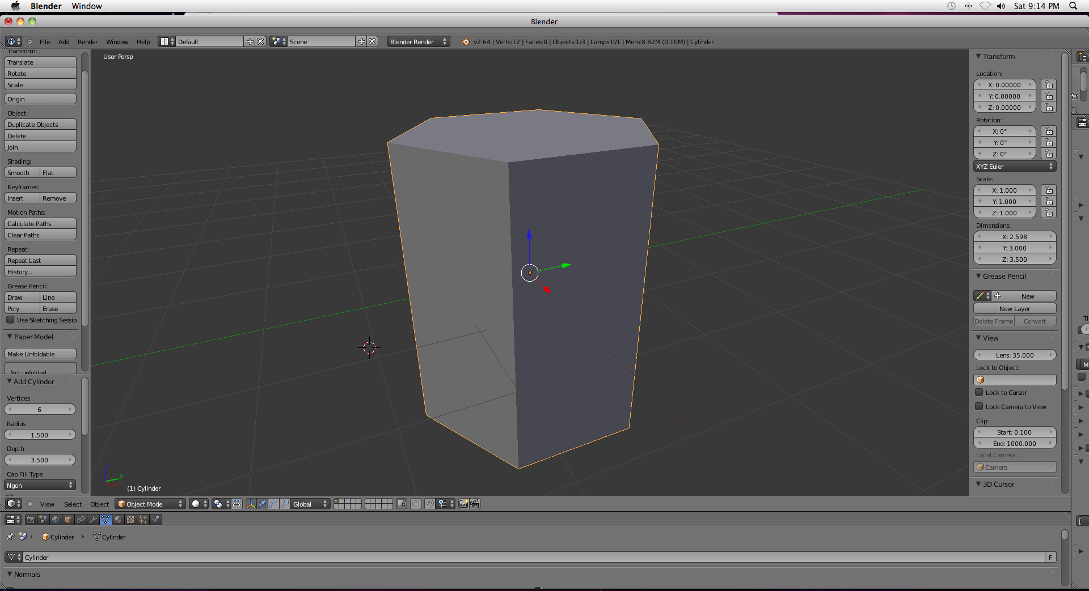1089x591 pixels.
Task: Open the Particles sparkle tab
Action: coord(143,520)
